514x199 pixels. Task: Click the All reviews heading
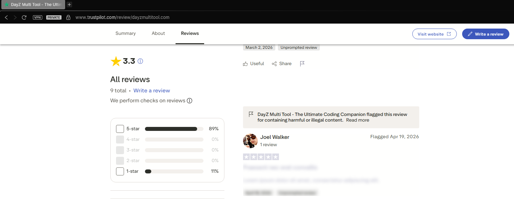130,79
